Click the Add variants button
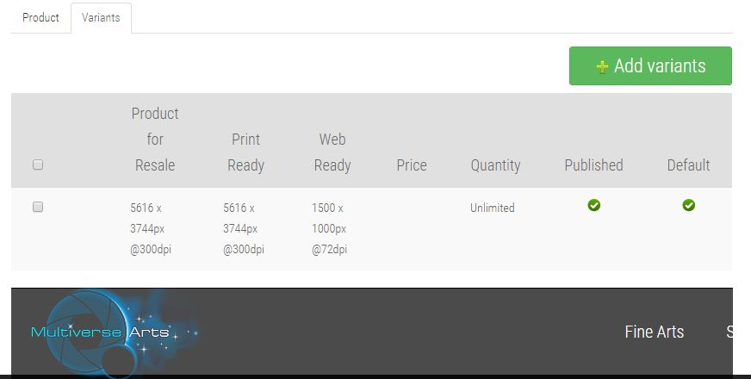Viewport: 751px width, 379px height. pyautogui.click(x=650, y=65)
